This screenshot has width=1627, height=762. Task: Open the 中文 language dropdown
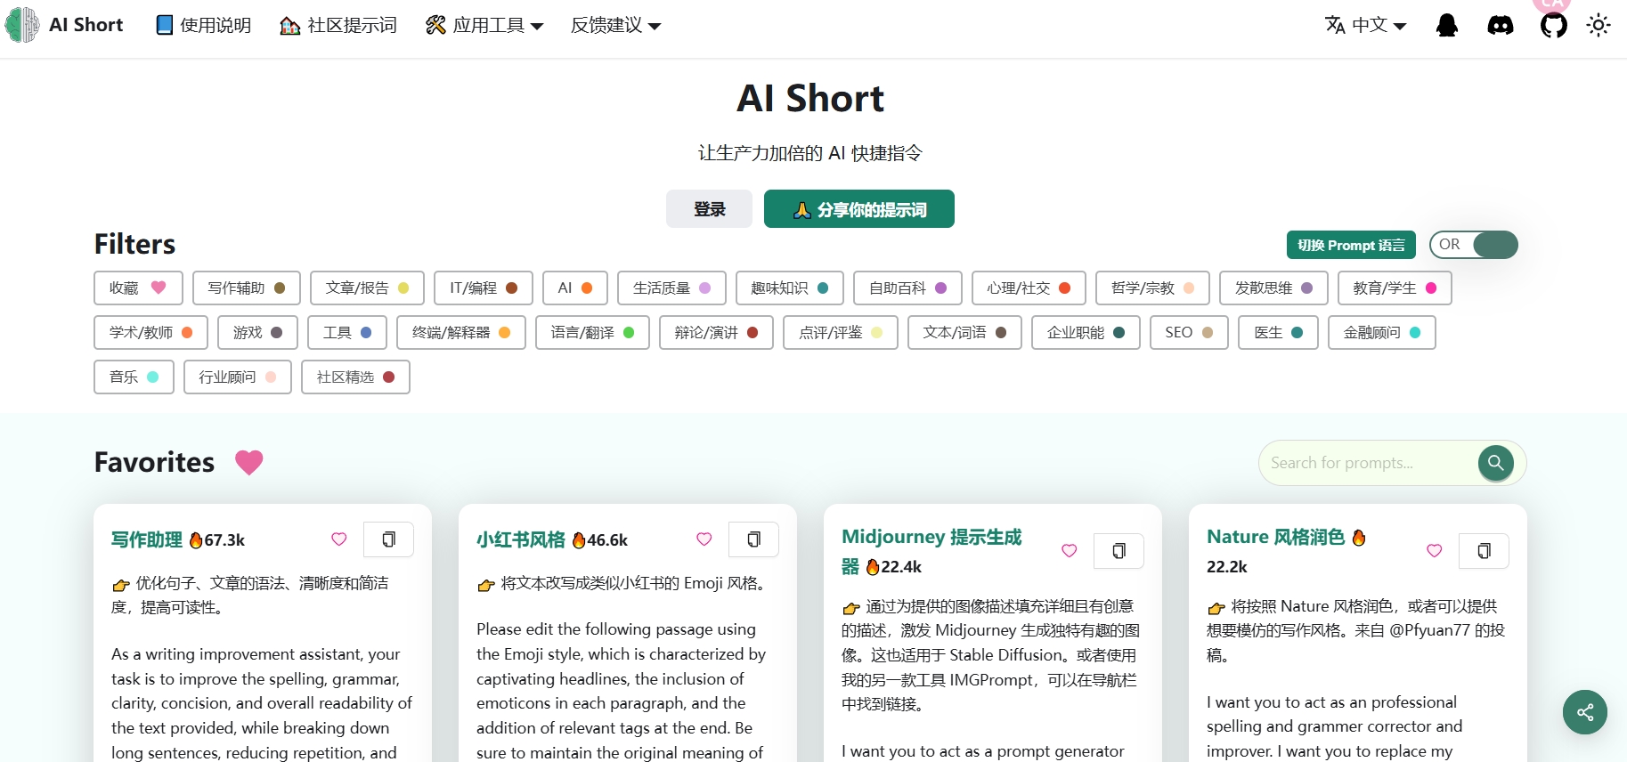[1365, 25]
